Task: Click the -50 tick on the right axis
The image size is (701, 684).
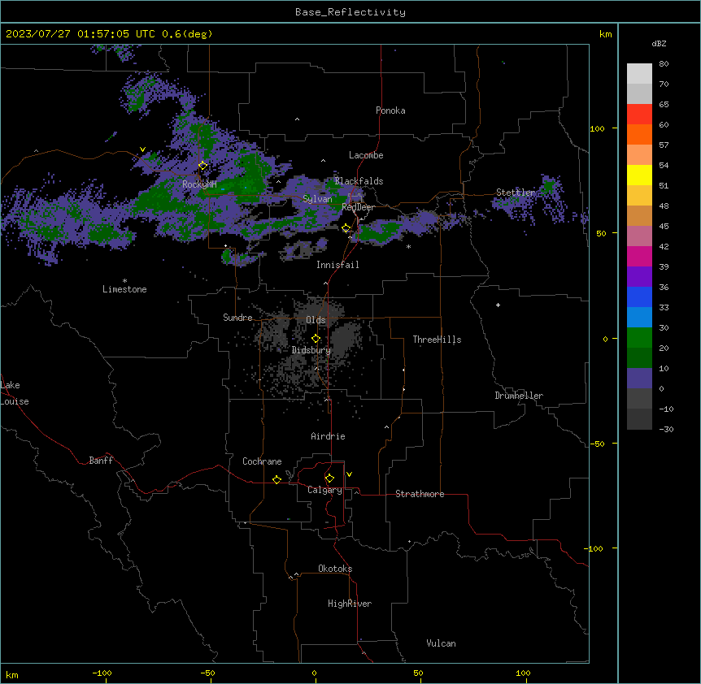Action: click(x=597, y=444)
